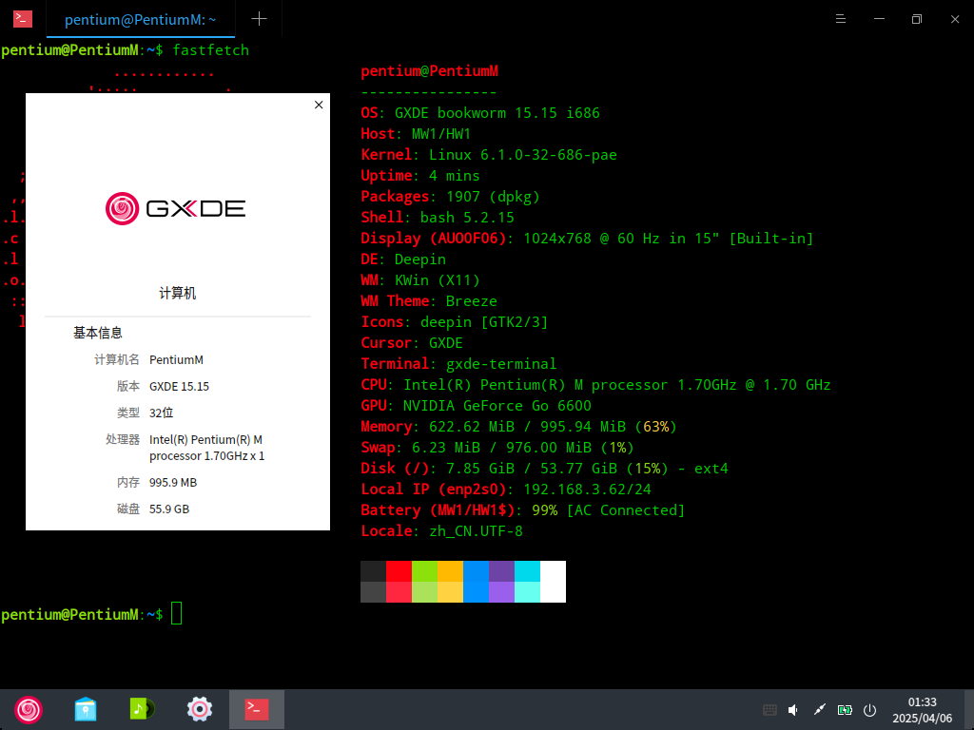Close the 计算机 info dialog
Image resolution: width=974 pixels, height=730 pixels.
click(319, 105)
